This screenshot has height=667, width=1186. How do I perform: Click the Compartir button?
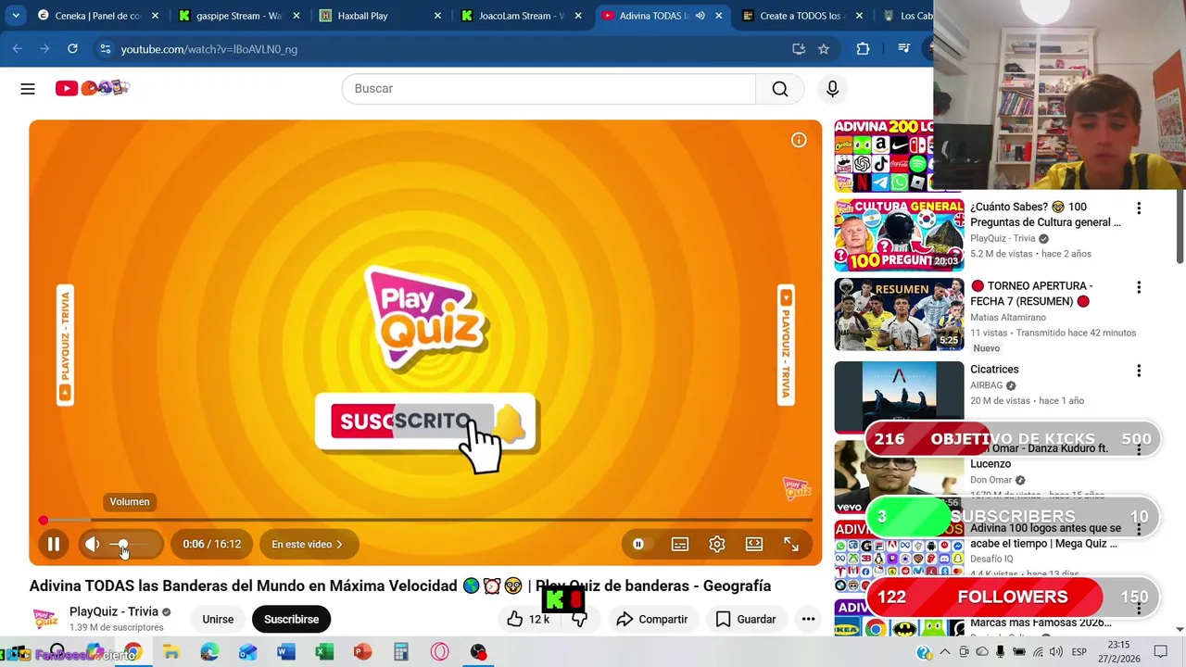click(651, 619)
